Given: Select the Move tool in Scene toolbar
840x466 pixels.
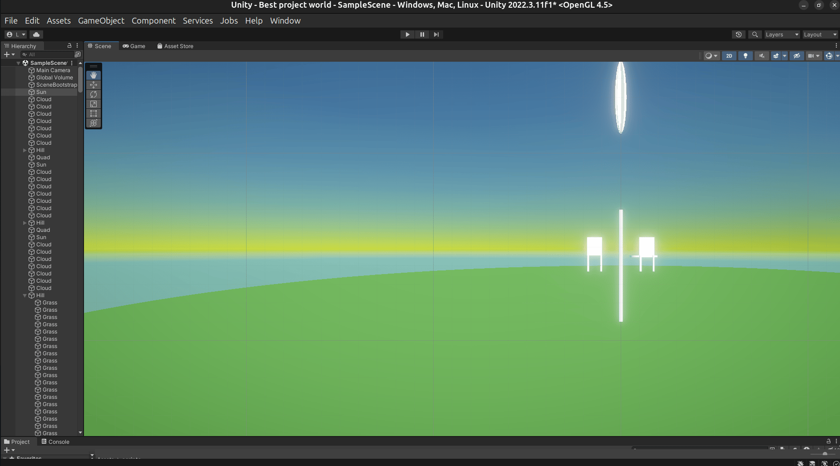Looking at the screenshot, I should click(x=94, y=85).
